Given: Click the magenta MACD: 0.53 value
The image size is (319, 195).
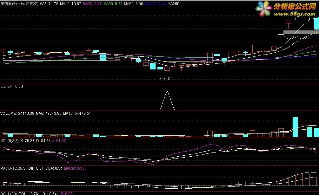Looking at the screenshot, I should 74,168.
